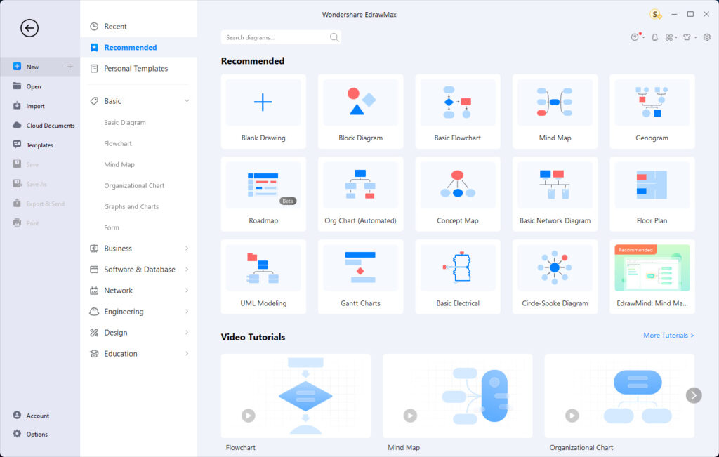719x457 pixels.
Task: Select the Roadmap beta template
Action: [263, 194]
